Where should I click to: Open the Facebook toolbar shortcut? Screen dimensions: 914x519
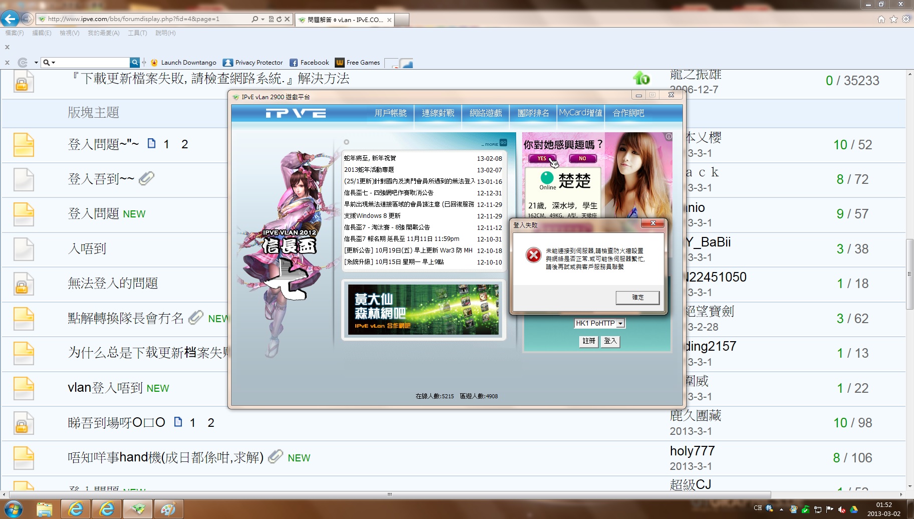point(309,63)
